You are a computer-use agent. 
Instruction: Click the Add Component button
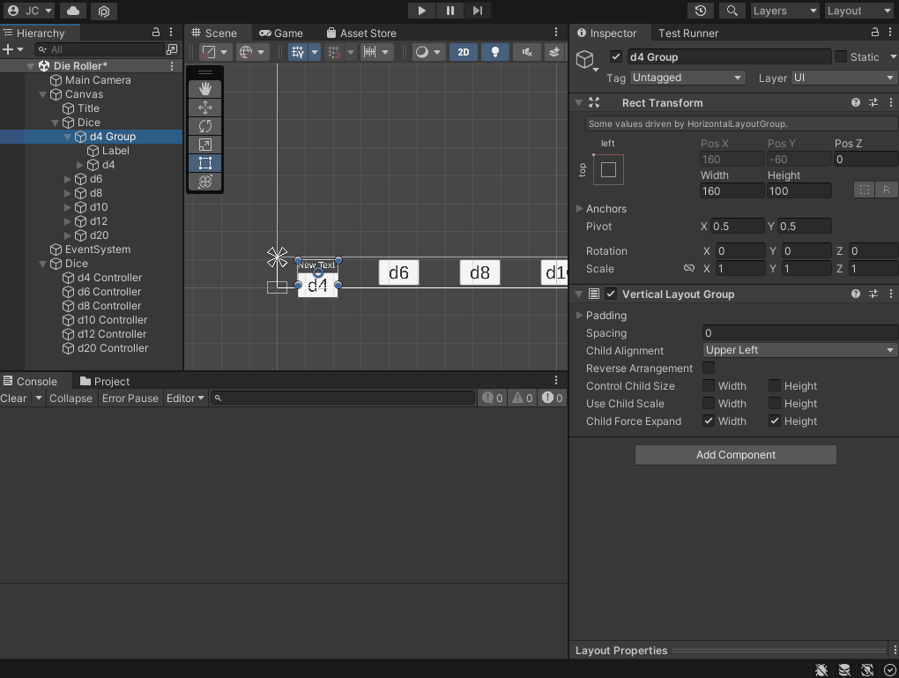(736, 455)
